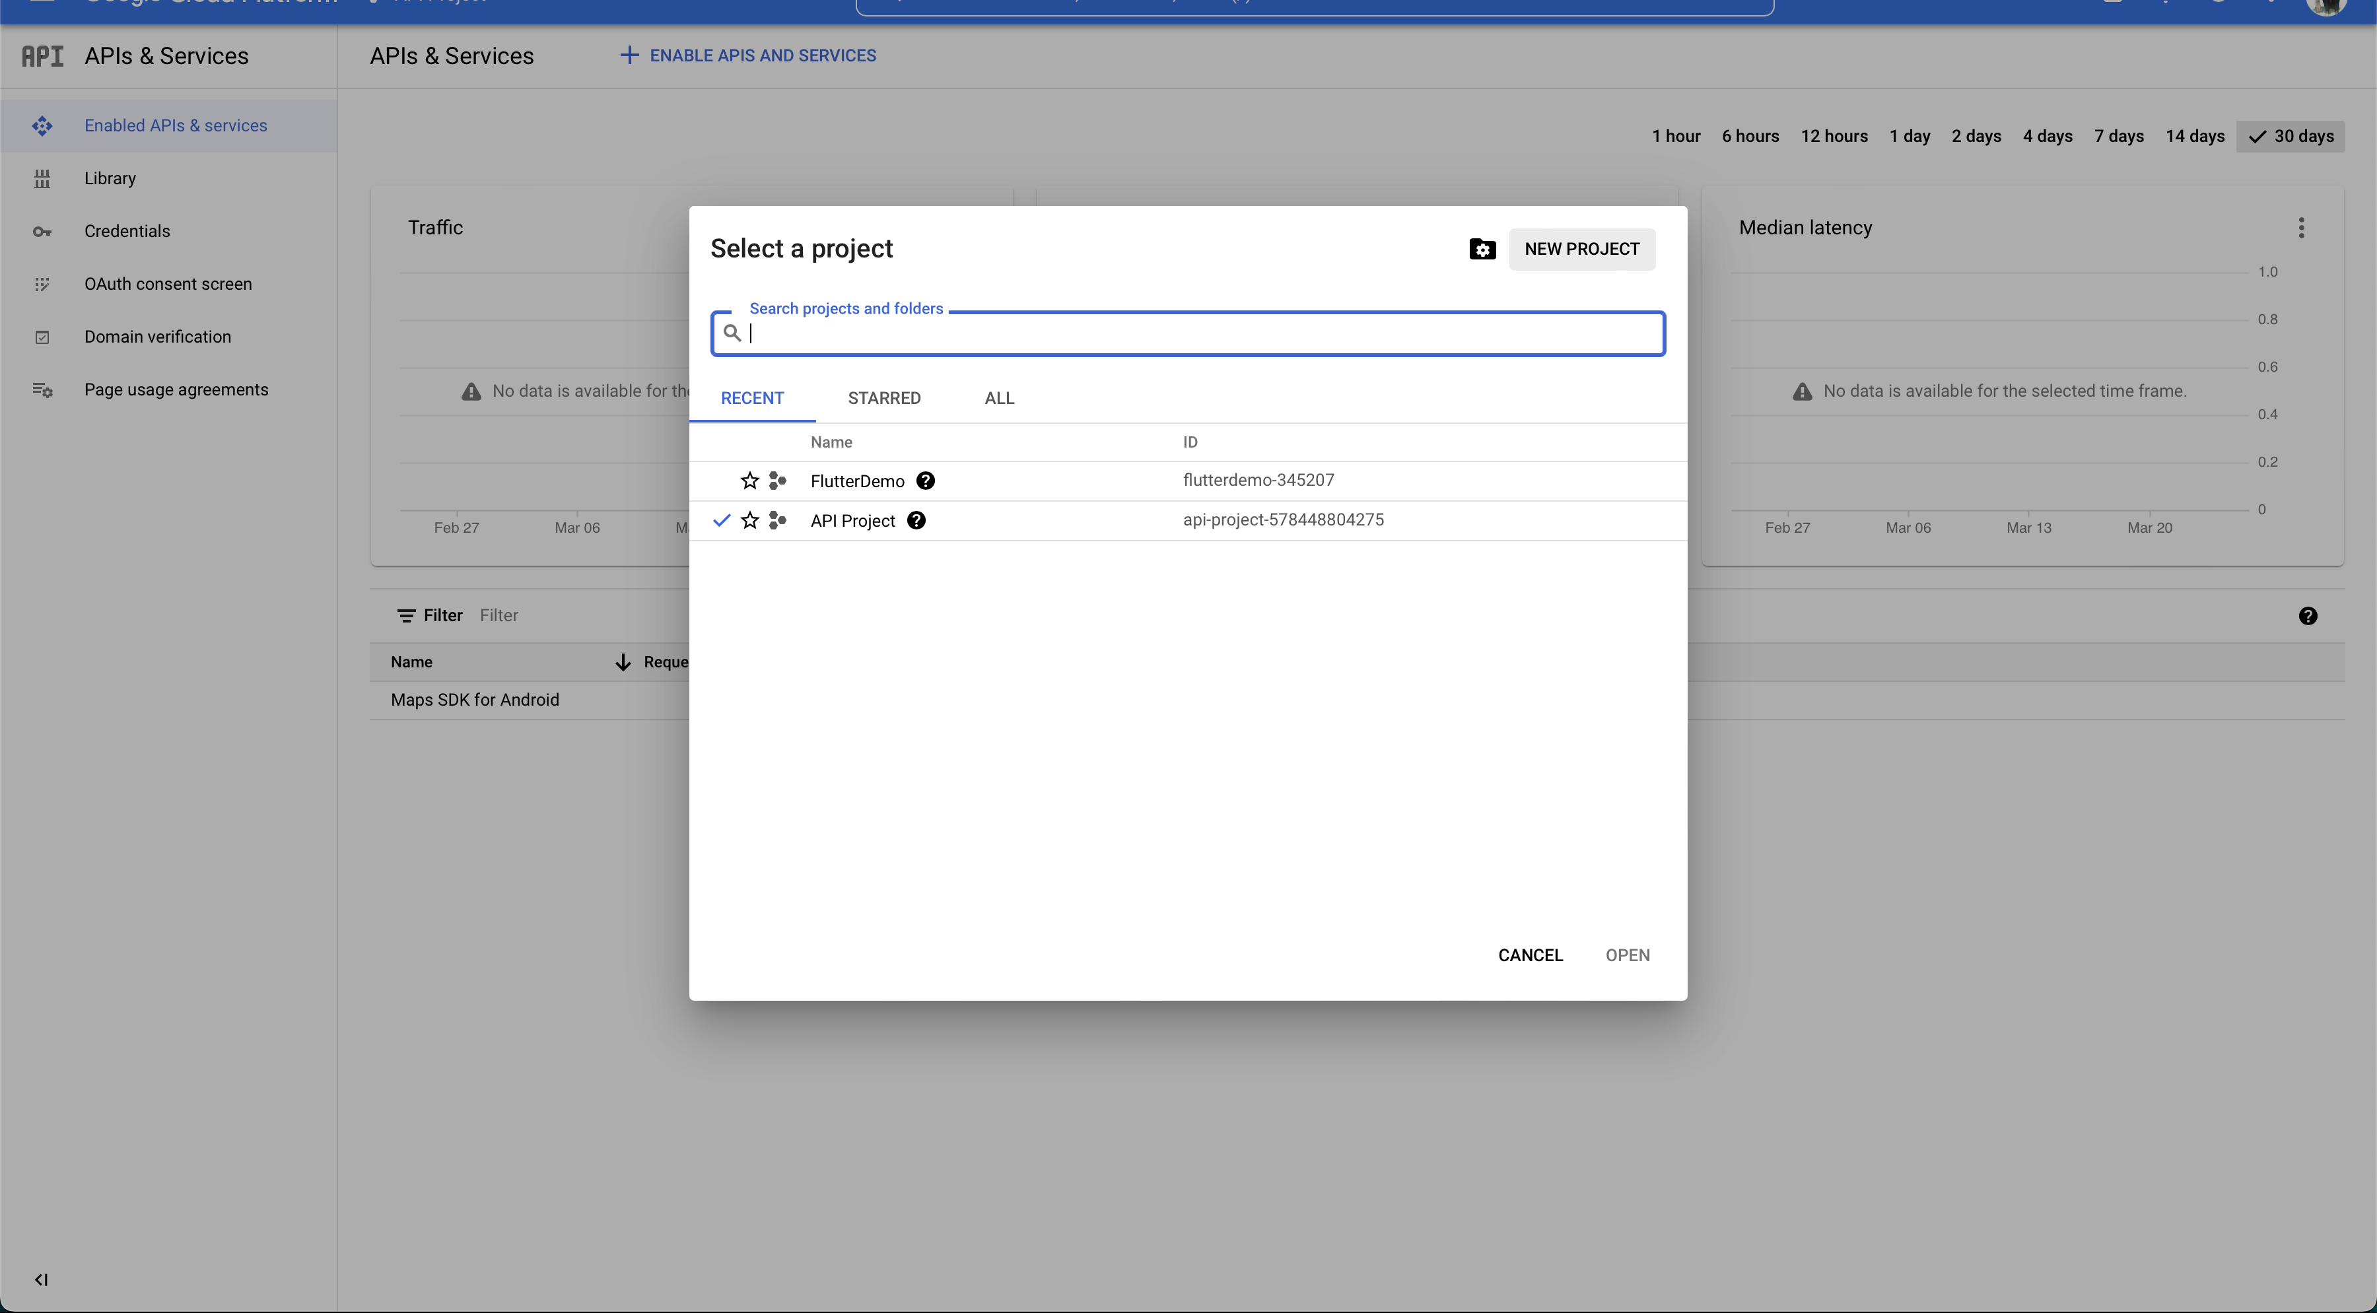Switch to the RECENT tab
The width and height of the screenshot is (2377, 1313).
(752, 397)
